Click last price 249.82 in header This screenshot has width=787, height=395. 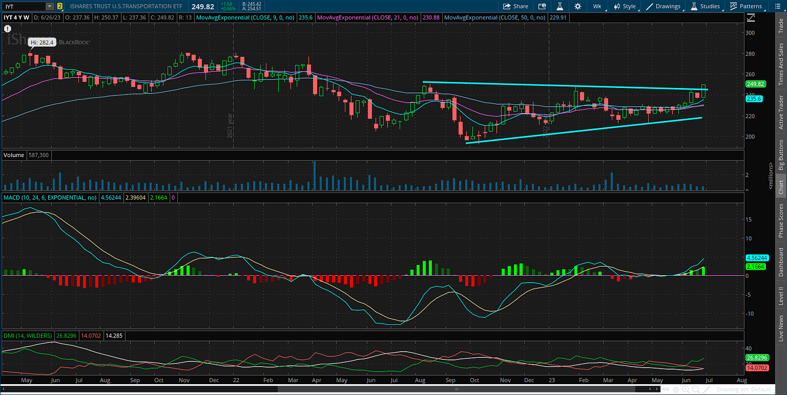(x=203, y=6)
